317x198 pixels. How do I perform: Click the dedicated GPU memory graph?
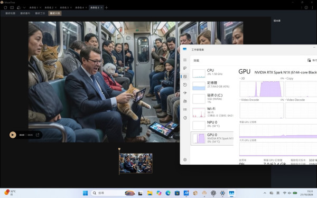pyautogui.click(x=278, y=131)
